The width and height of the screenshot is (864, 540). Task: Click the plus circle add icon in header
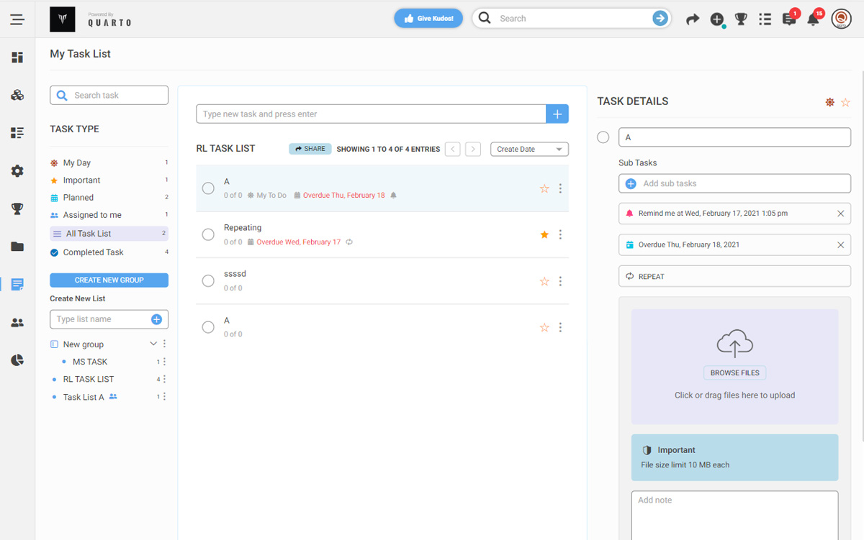[716, 19]
